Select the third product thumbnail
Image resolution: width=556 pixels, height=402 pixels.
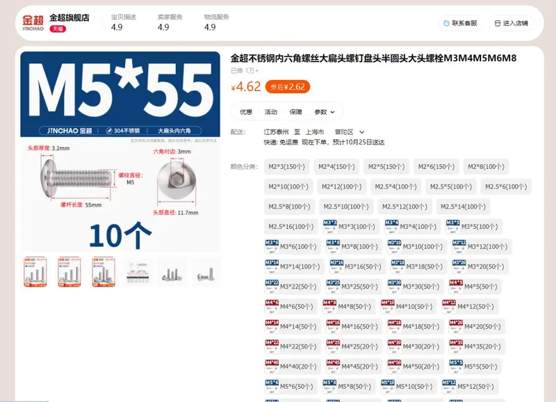[x=103, y=272]
